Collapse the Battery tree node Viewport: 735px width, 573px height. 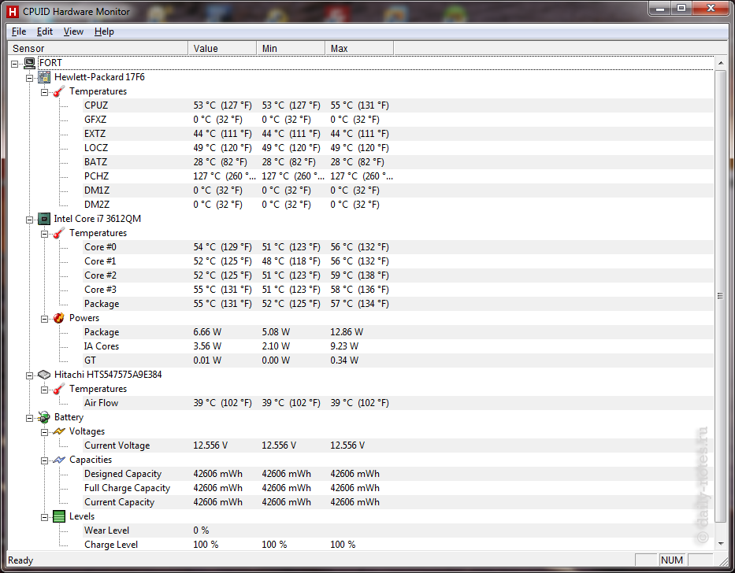(30, 417)
